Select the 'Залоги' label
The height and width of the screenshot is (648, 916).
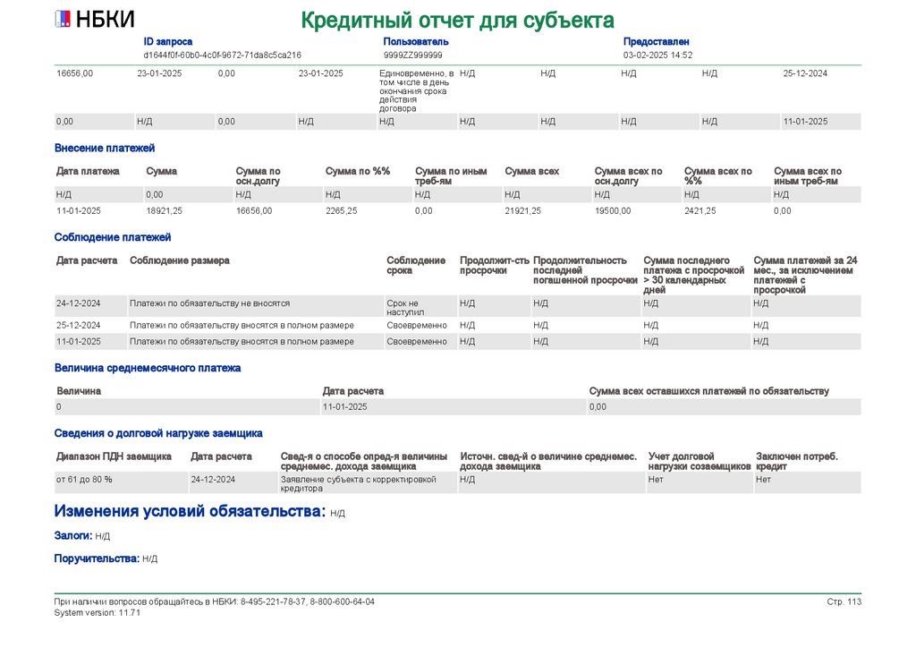pos(72,535)
